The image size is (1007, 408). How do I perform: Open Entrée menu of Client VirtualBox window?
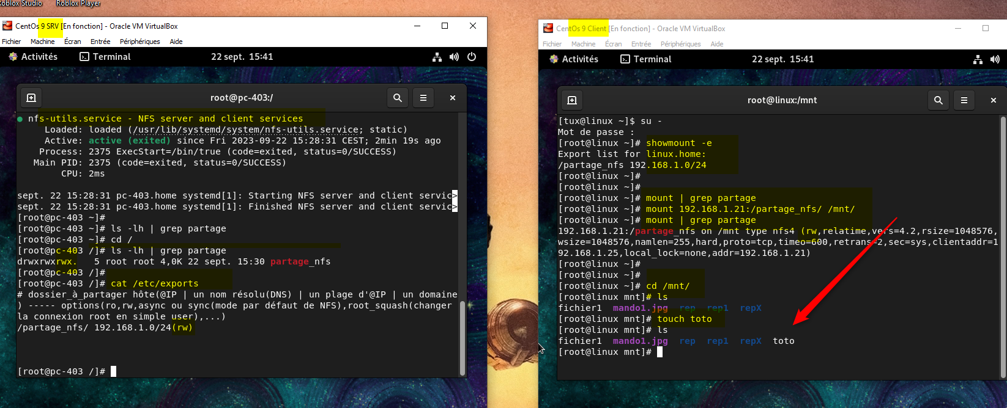641,44
